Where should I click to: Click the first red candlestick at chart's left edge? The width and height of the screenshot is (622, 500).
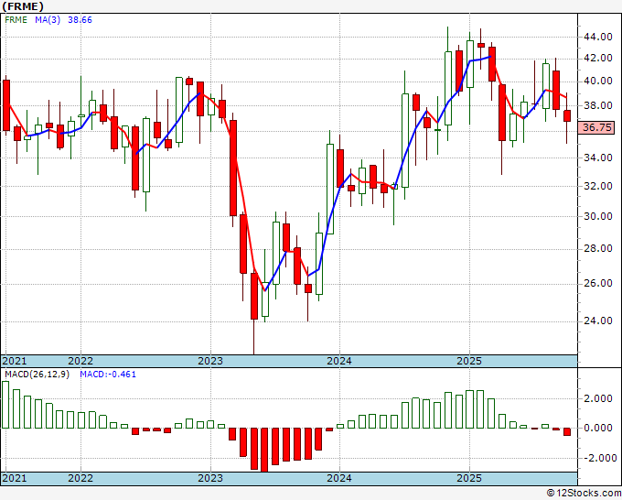coord(6,105)
